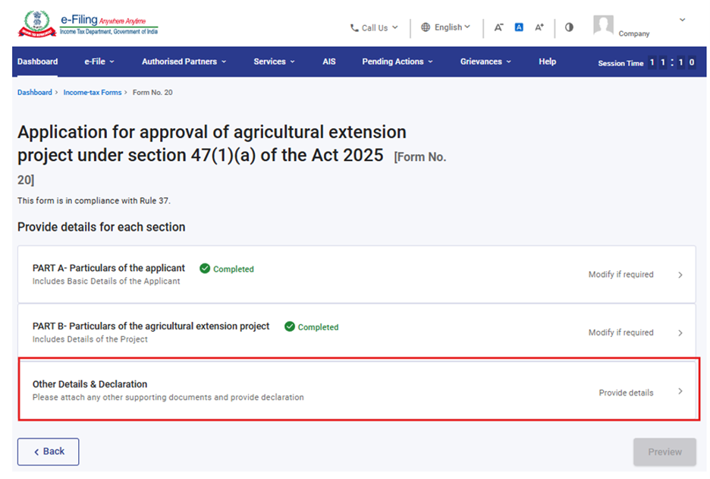Click the Preview button
The width and height of the screenshot is (710, 479).
click(664, 452)
